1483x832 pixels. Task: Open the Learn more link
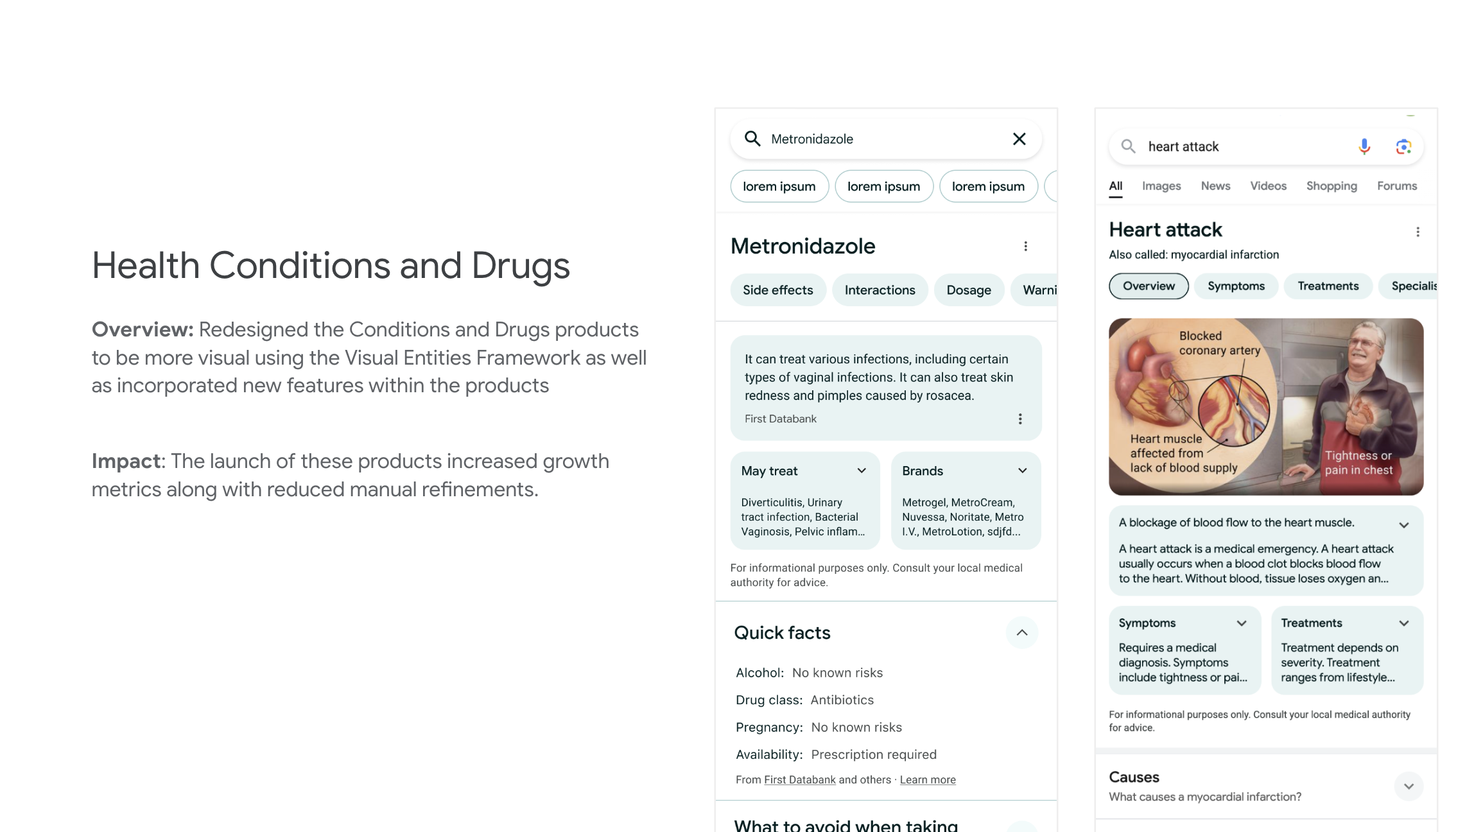927,780
